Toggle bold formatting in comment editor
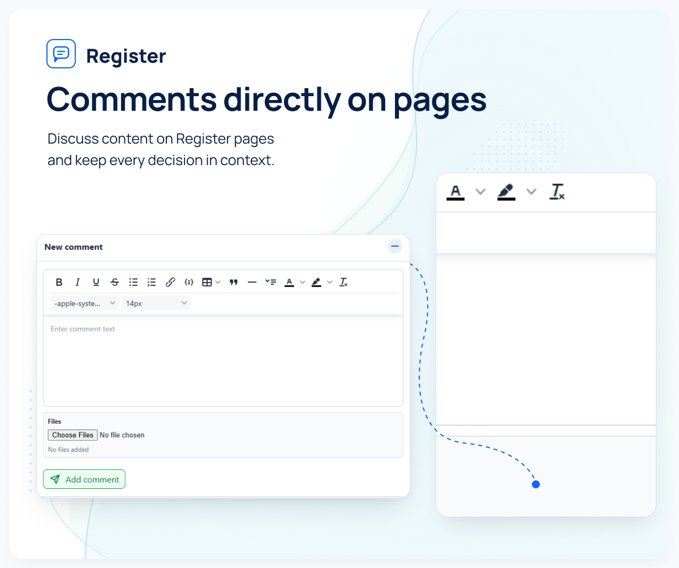 pyautogui.click(x=59, y=282)
